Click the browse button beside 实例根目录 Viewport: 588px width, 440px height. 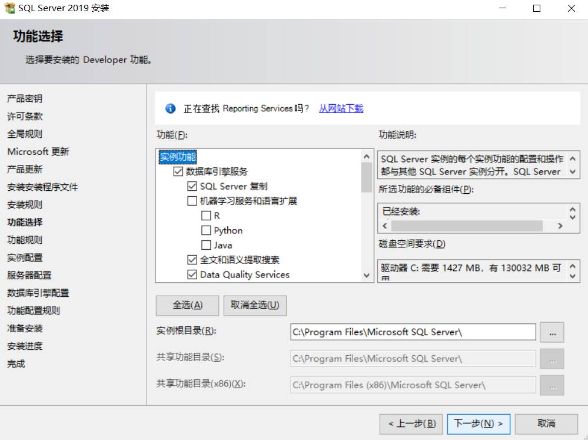552,332
